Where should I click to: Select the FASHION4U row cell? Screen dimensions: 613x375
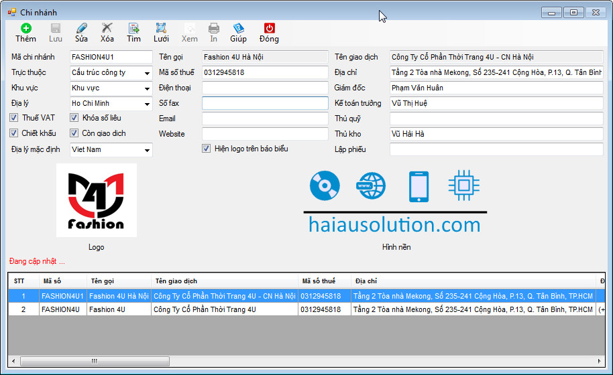click(x=63, y=309)
